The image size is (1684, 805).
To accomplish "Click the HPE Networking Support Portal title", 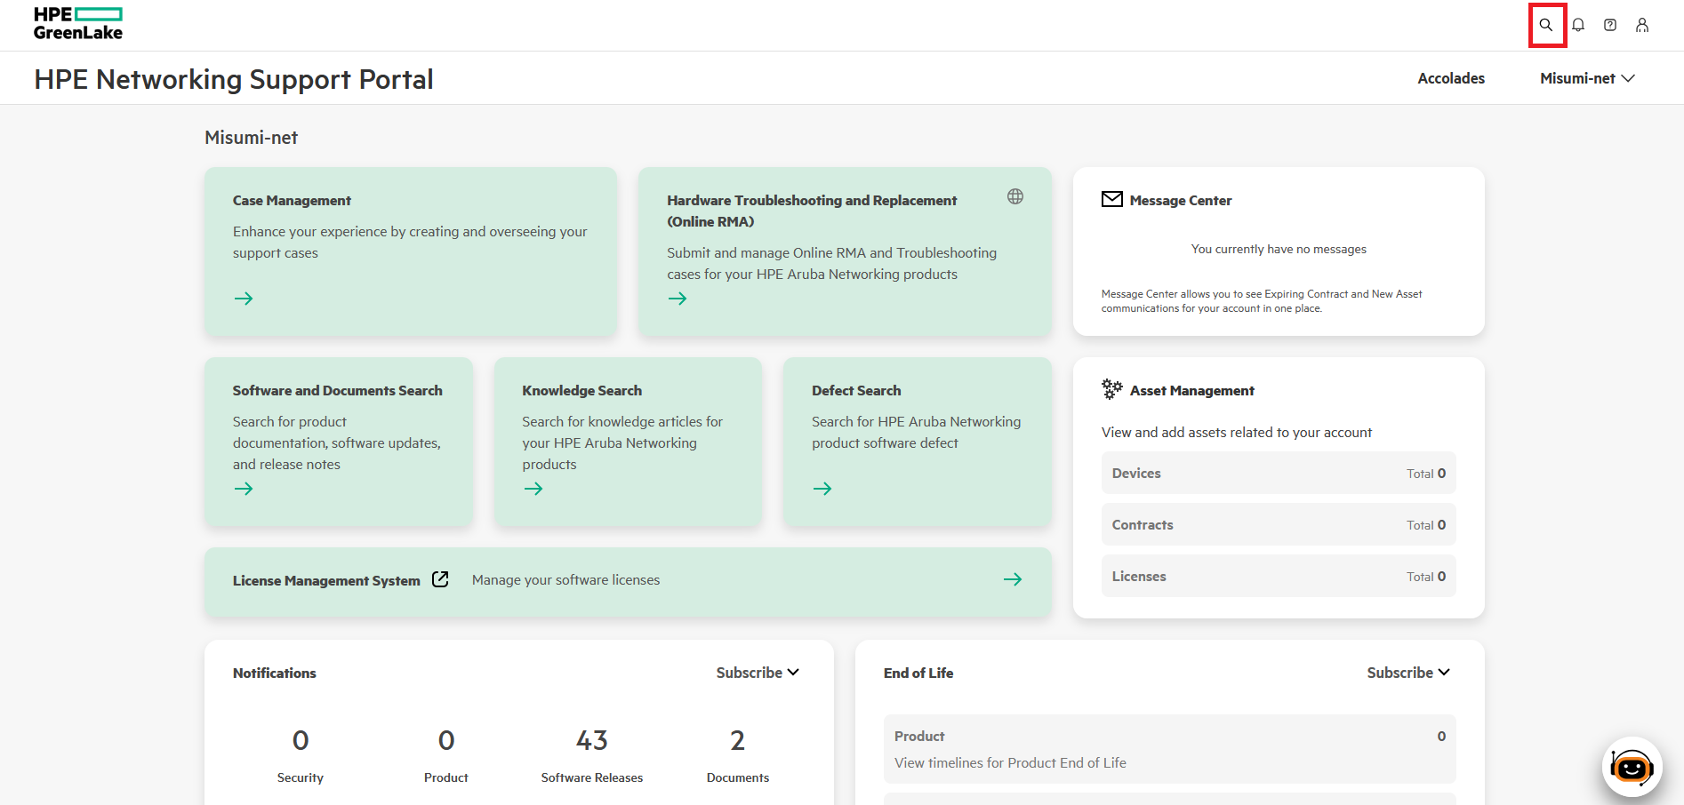I will [234, 79].
